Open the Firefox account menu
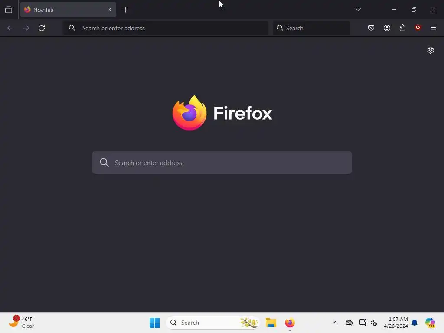Screen dimensions: 444x333 pos(387,28)
